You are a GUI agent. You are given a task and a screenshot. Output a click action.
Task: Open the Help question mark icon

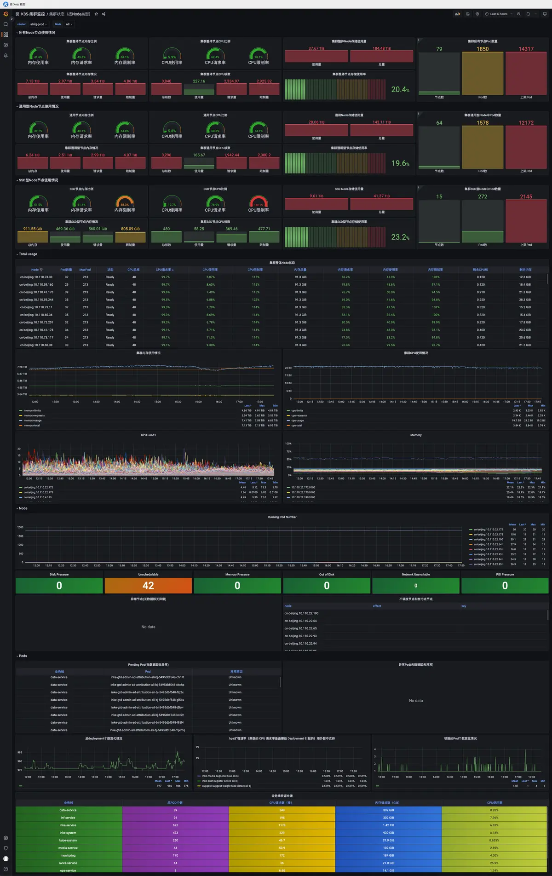[6, 869]
